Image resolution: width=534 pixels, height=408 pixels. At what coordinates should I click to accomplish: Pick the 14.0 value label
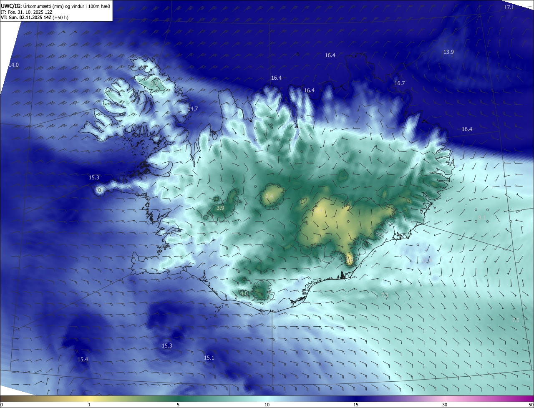[13, 65]
